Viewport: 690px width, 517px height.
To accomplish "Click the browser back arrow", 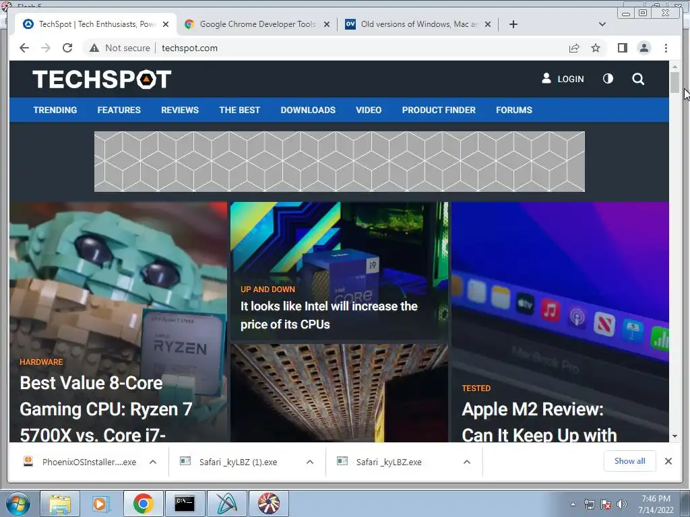I will (x=24, y=48).
